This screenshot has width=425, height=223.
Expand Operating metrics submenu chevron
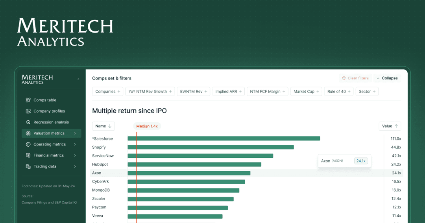pyautogui.click(x=75, y=144)
